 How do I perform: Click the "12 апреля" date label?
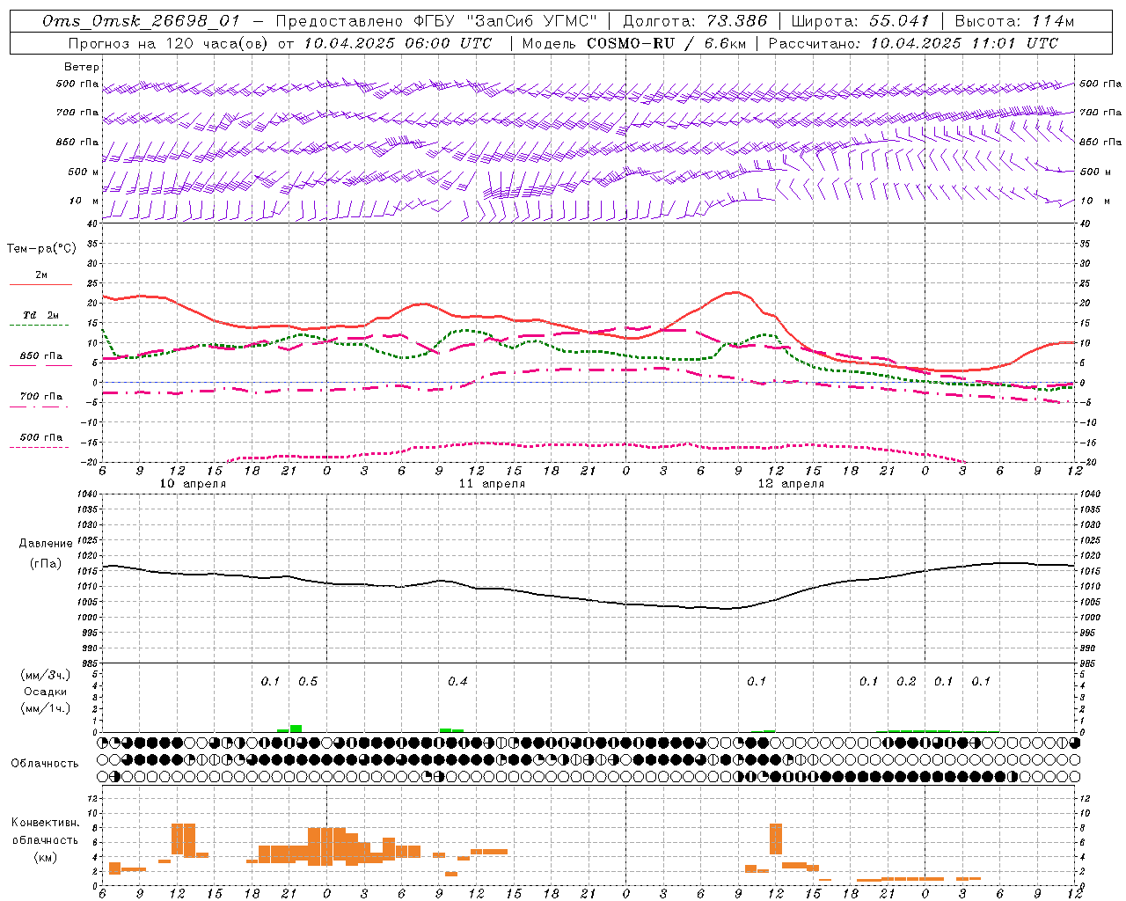tap(791, 484)
